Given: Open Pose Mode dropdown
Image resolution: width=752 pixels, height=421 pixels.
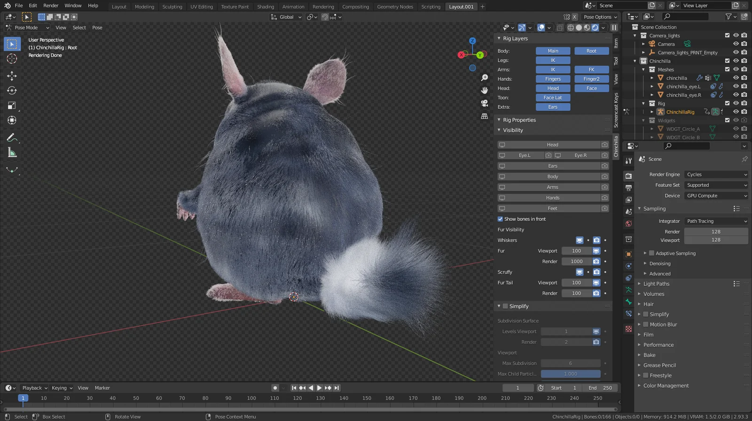Looking at the screenshot, I should 27,28.
